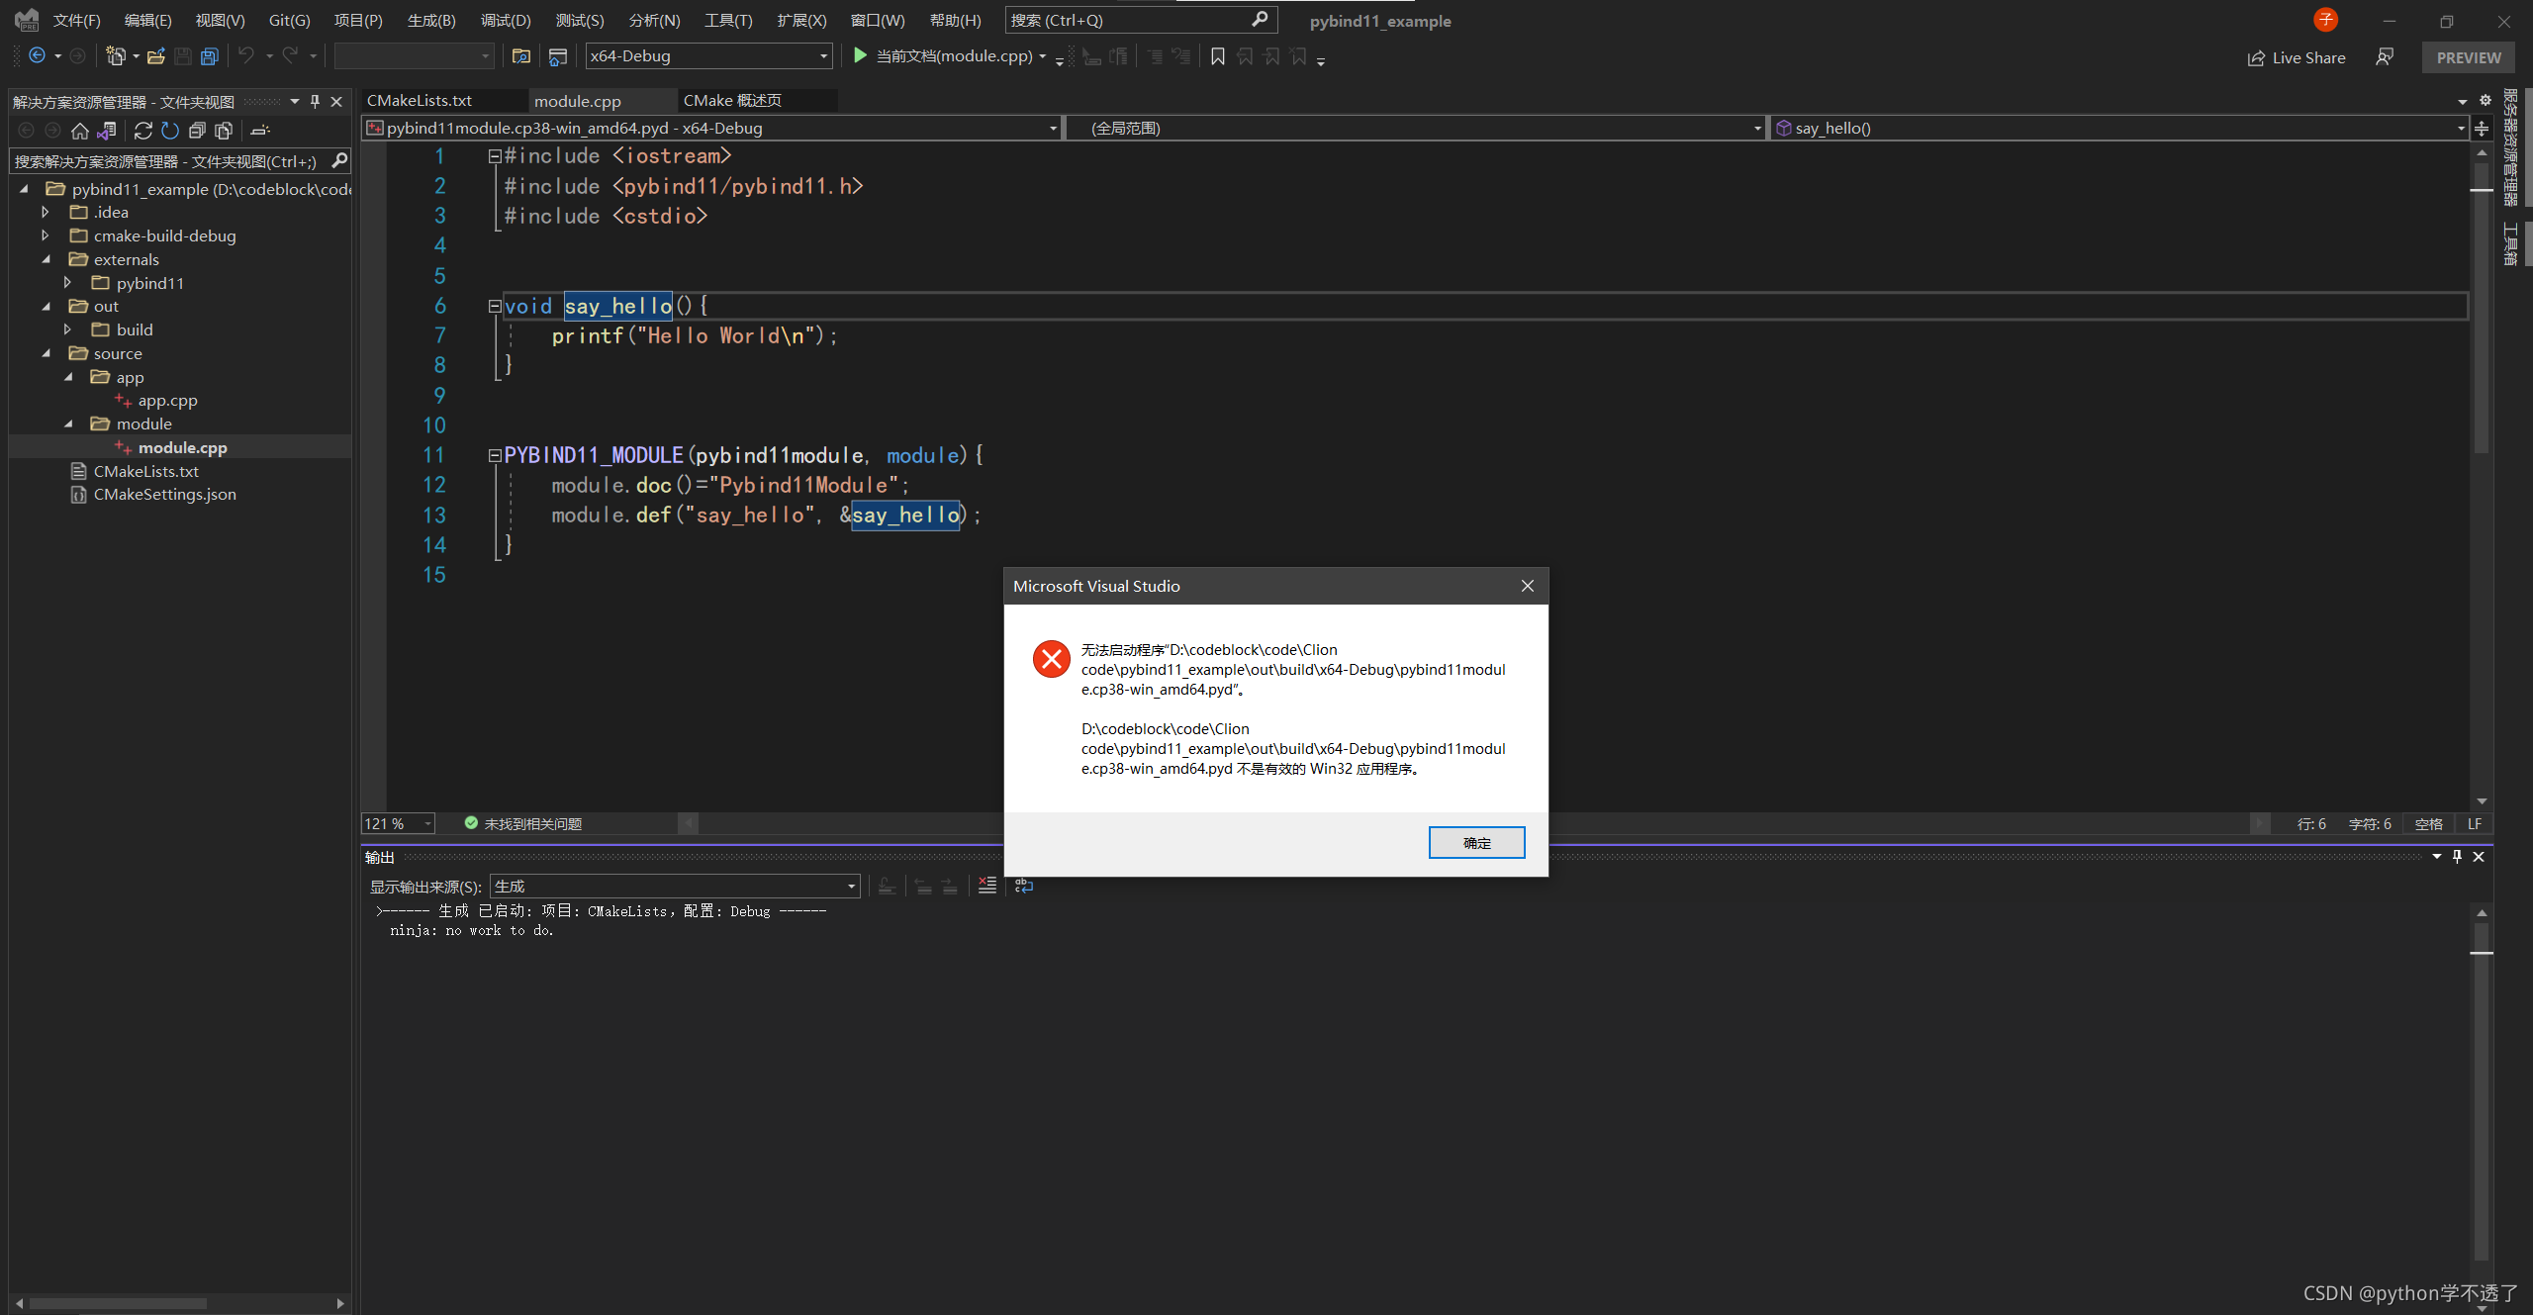
Task: Switch to the CMakeLists.txt tab
Action: point(420,101)
